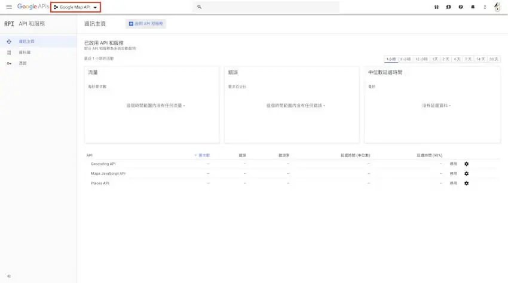
Task: Click the library grid icon in the sidebar
Action: coord(9,53)
